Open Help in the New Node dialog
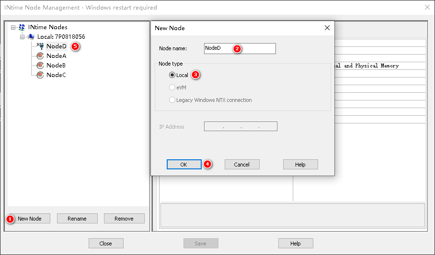 pyautogui.click(x=300, y=165)
